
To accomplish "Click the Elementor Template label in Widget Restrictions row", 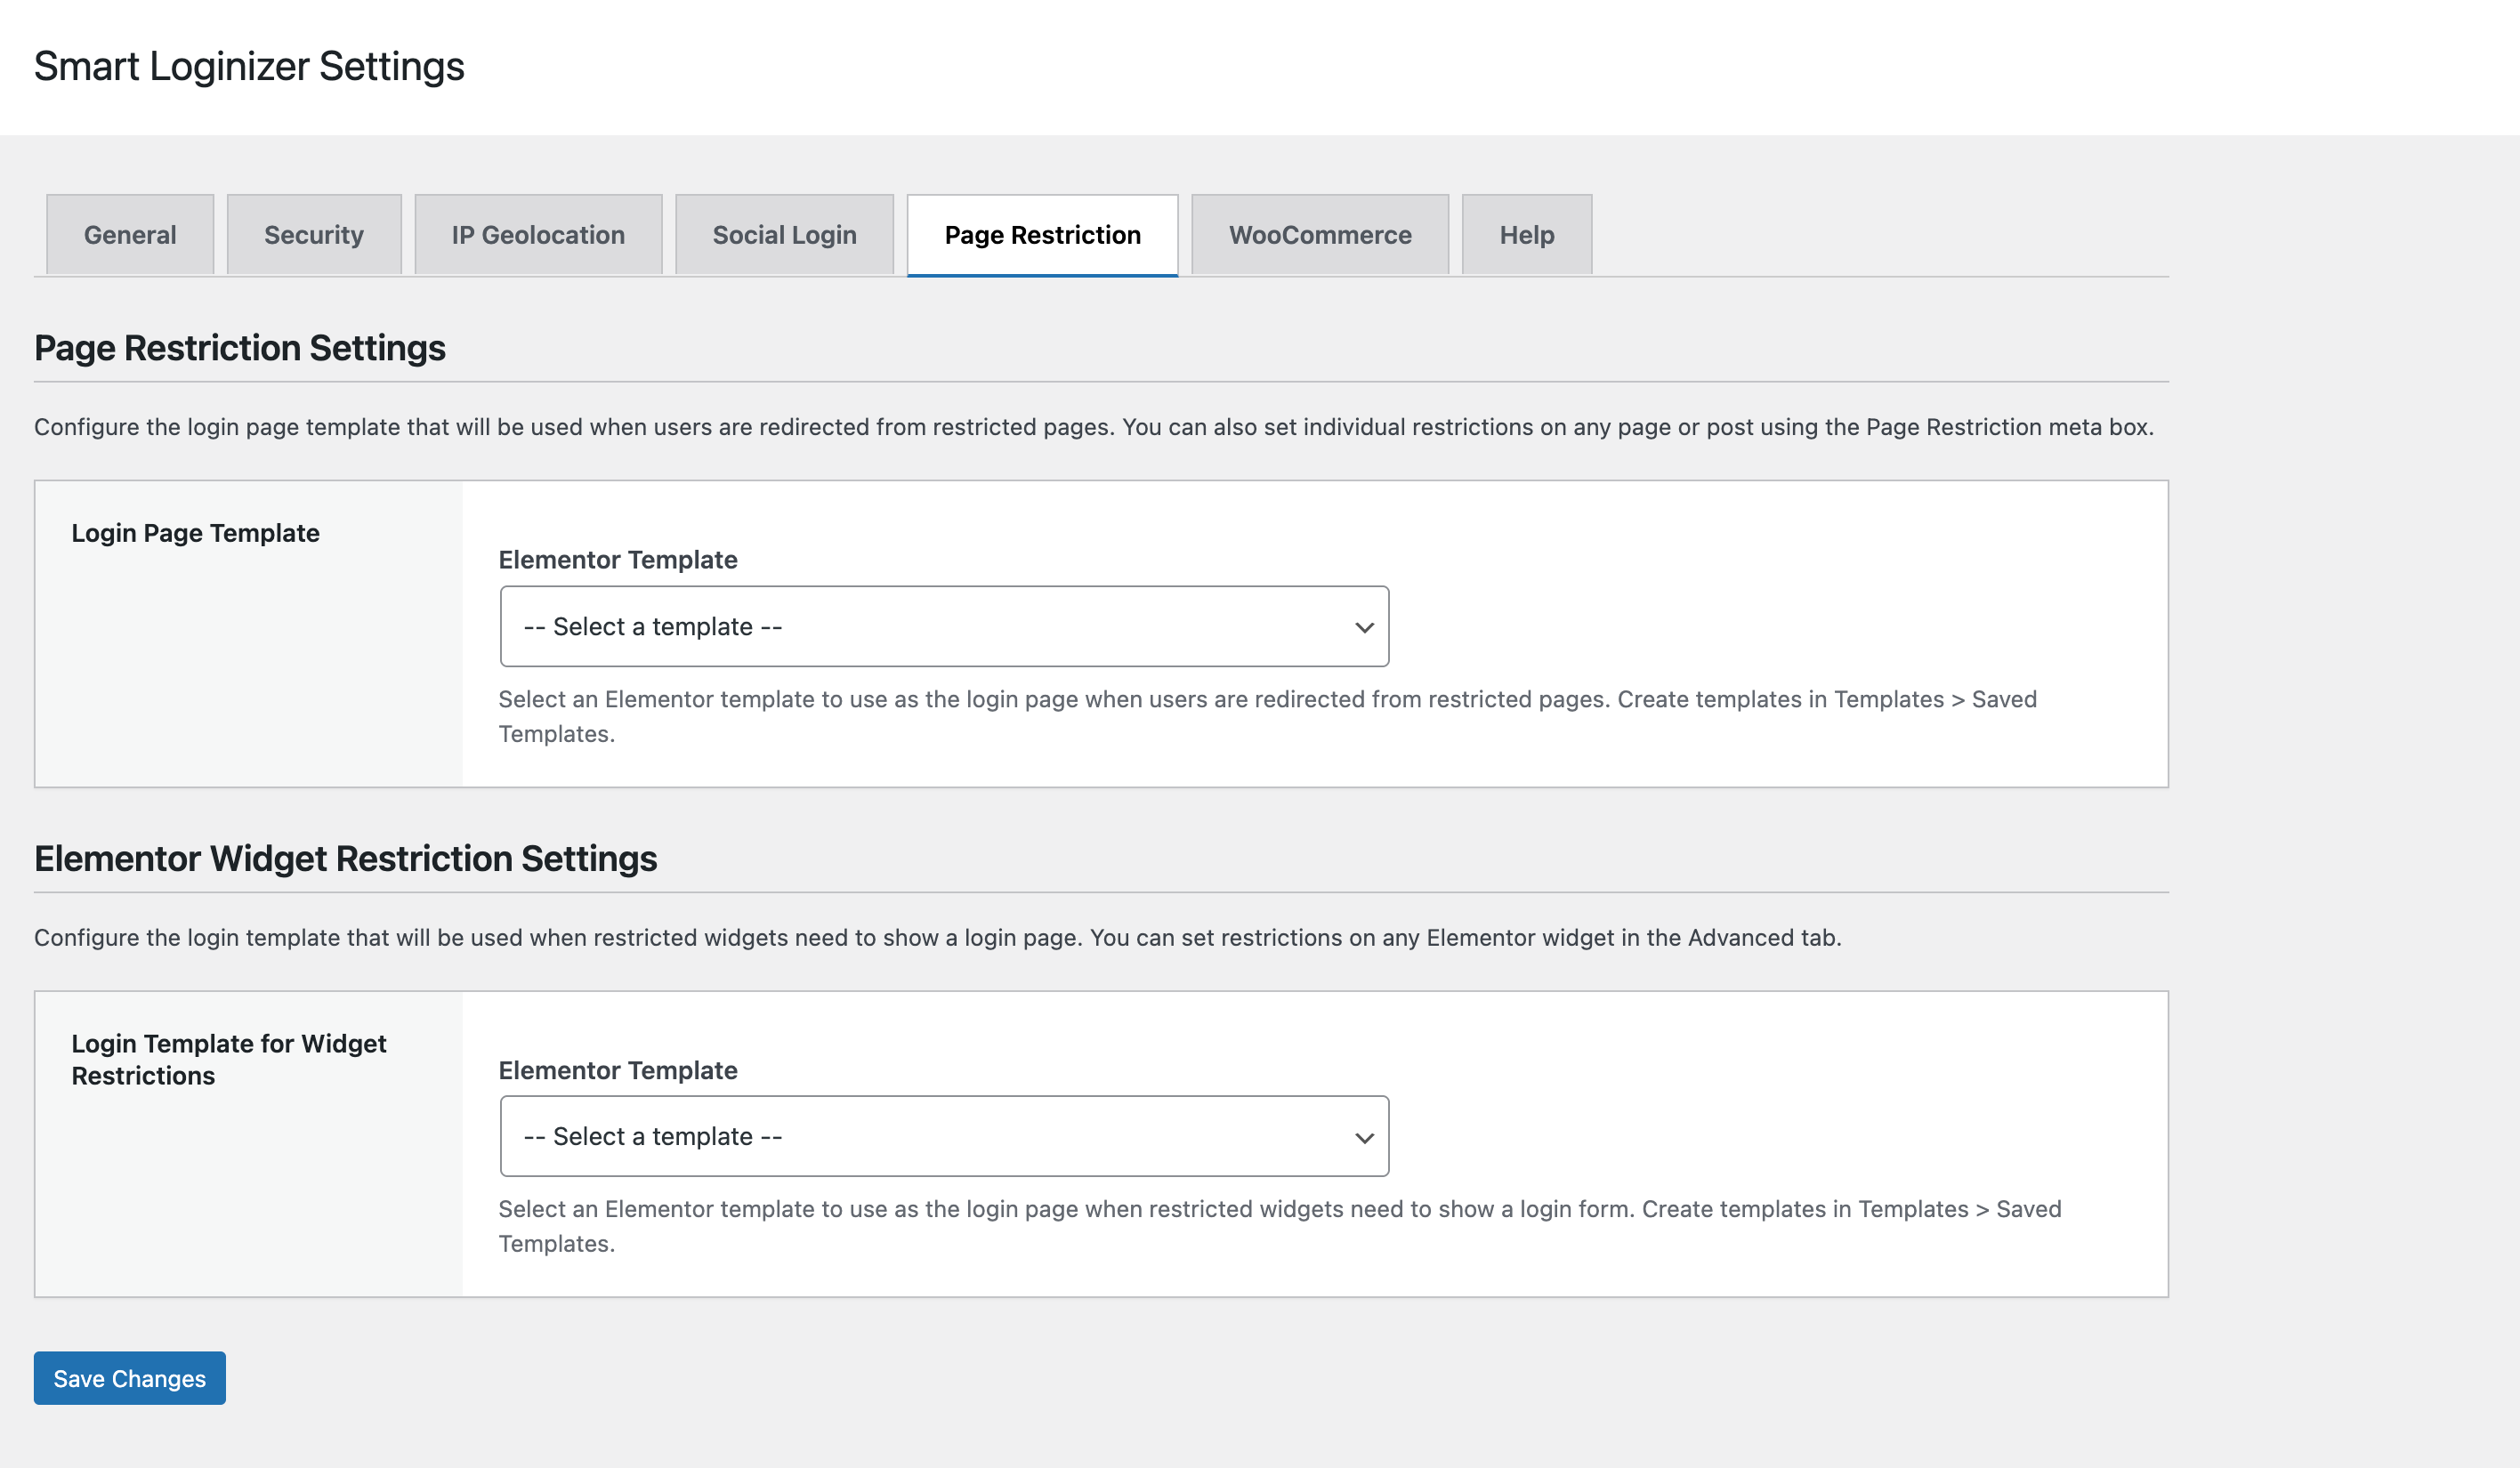I will coord(618,1071).
